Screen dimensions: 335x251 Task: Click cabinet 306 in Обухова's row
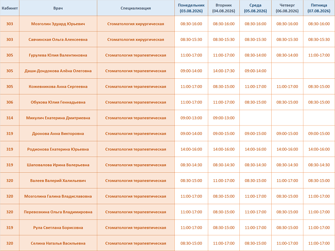coord(10,102)
